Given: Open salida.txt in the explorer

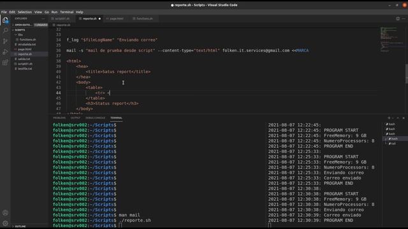Looking at the screenshot, I should [x=24, y=59].
